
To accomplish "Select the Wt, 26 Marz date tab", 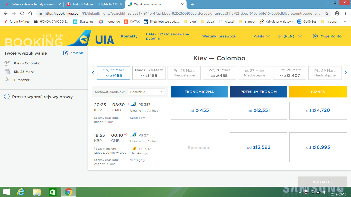I will (219, 73).
